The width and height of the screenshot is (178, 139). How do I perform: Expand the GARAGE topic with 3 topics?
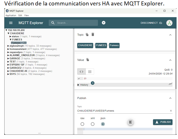click(x=8, y=59)
